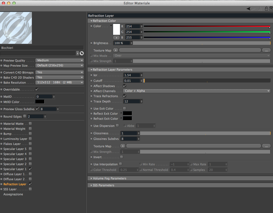Click the Ior value input field
Viewport: 273px width, 213px height.
(x=132, y=75)
